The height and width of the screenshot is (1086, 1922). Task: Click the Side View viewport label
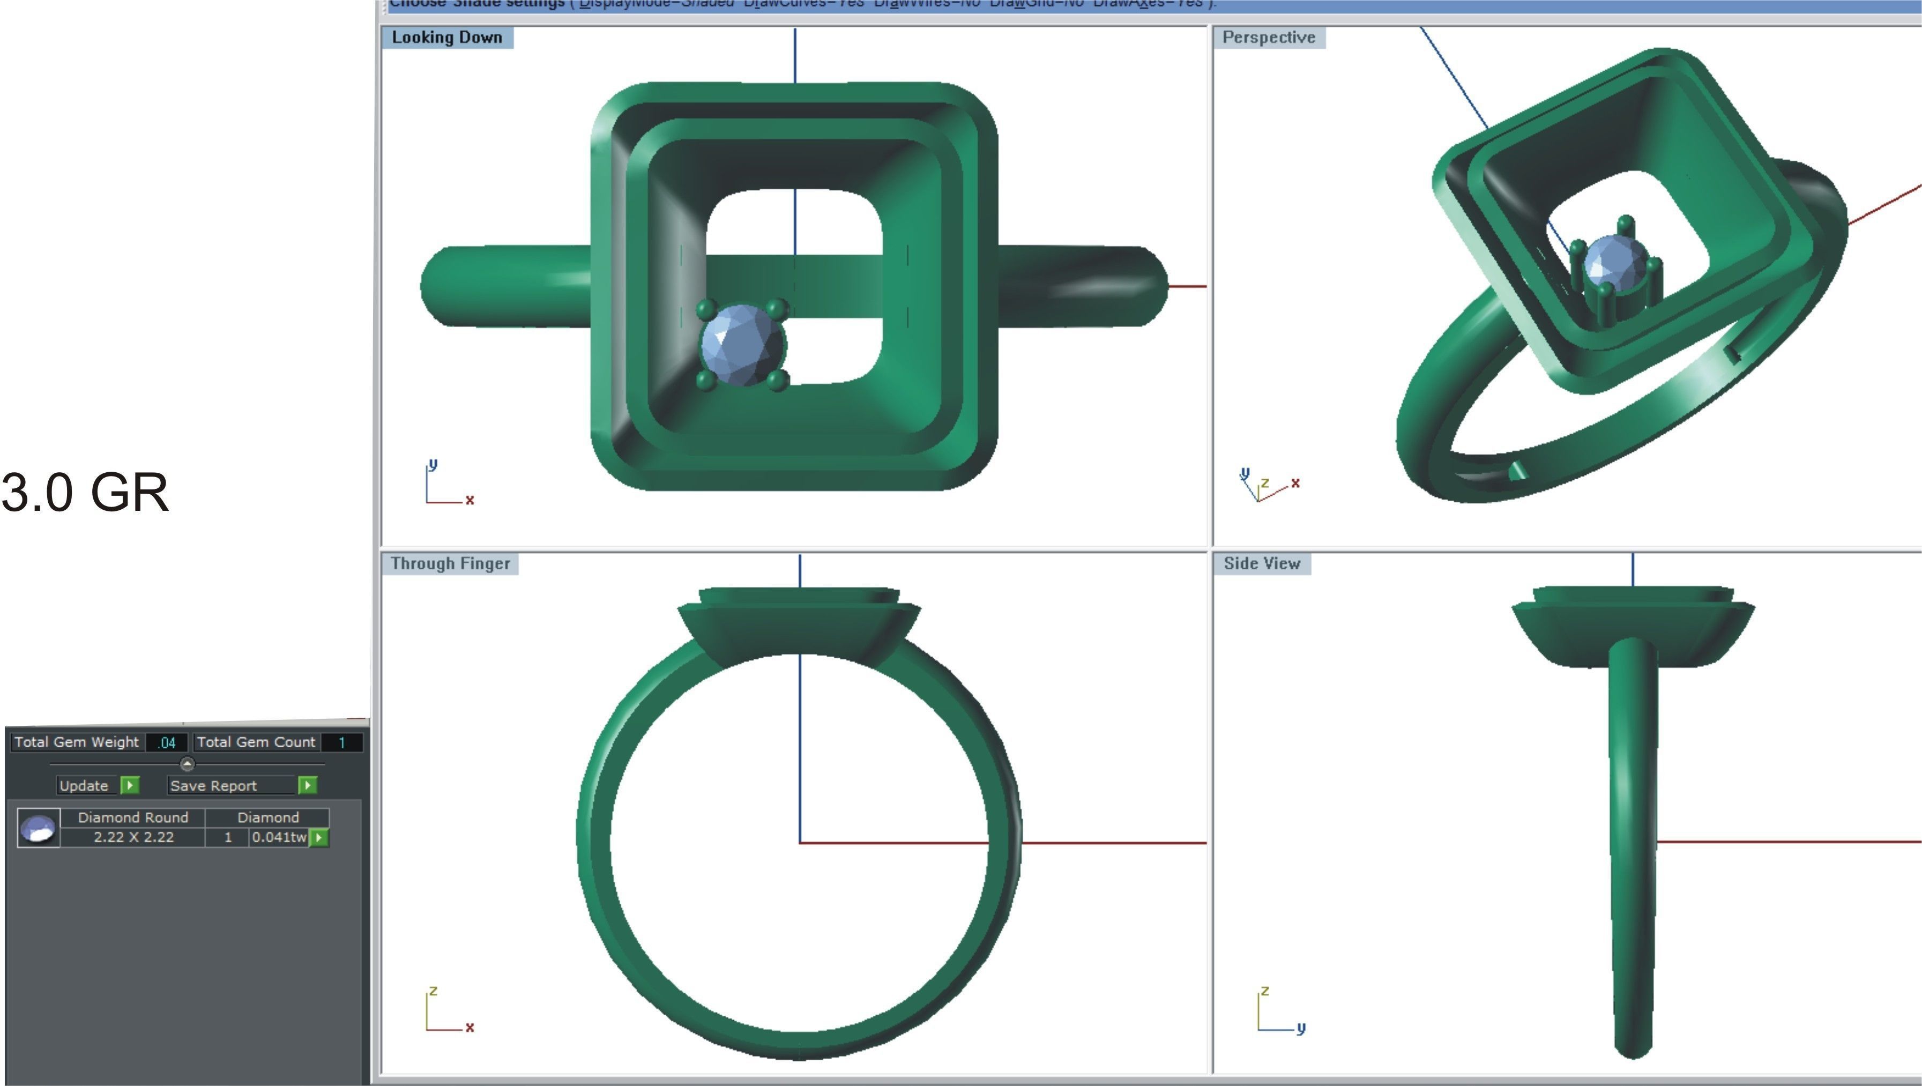[1262, 563]
